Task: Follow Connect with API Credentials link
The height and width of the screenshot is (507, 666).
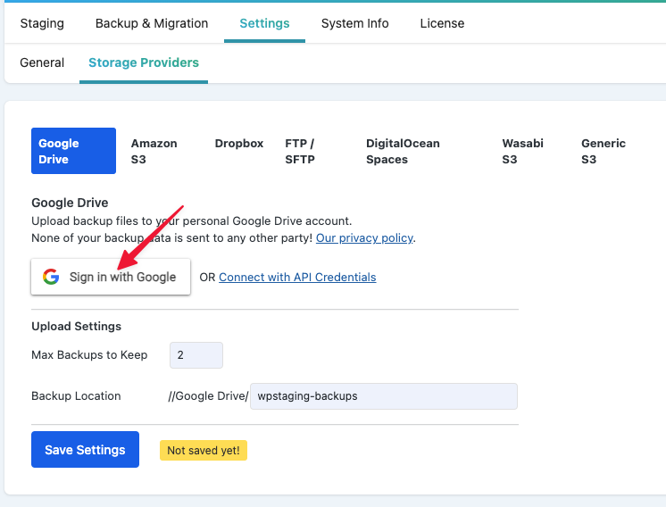Action: [297, 277]
